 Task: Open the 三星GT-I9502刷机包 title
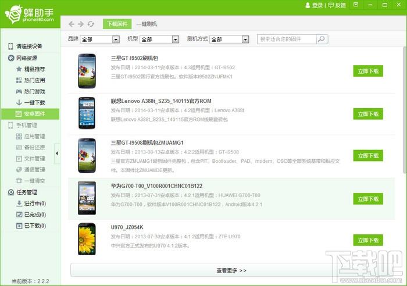134,58
